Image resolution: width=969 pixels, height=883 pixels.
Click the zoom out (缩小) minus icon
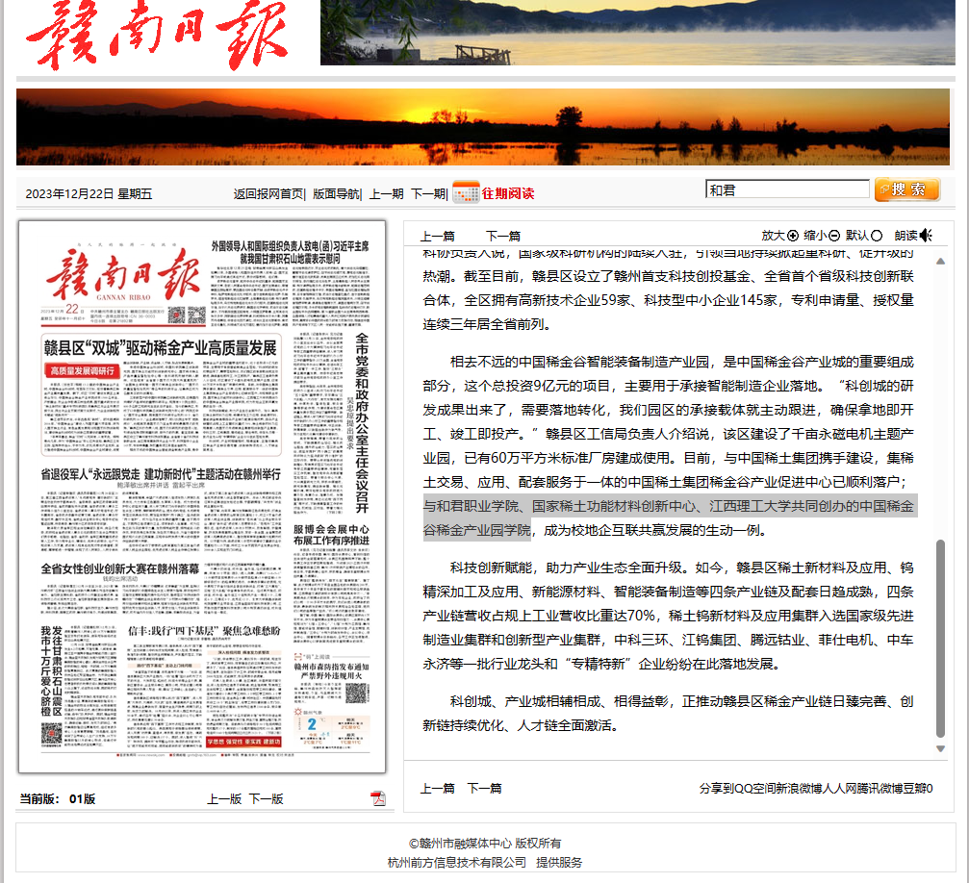tap(834, 236)
